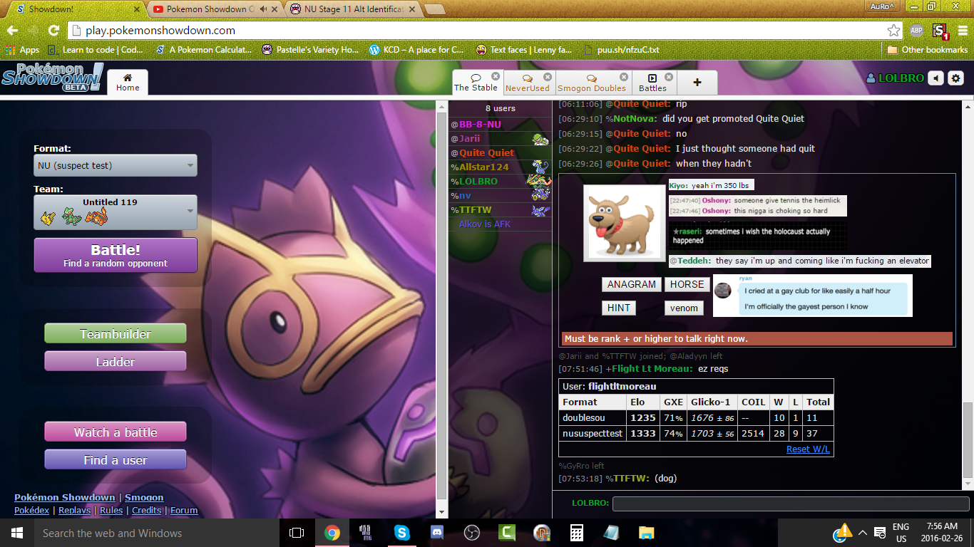Open A Pokemon Calculator bookmark
974x547 pixels.
click(x=204, y=50)
